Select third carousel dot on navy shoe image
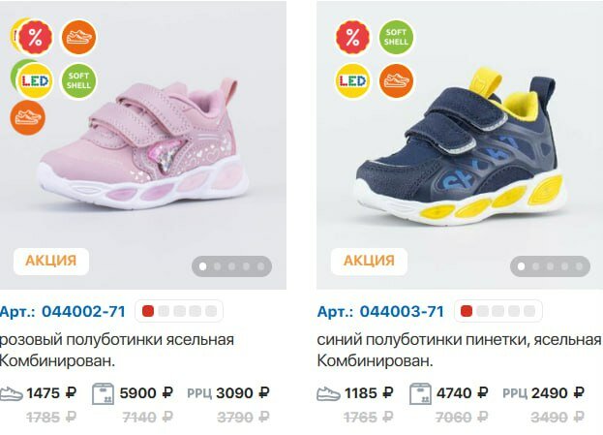Screen dimensions: 603x435 (x=551, y=266)
